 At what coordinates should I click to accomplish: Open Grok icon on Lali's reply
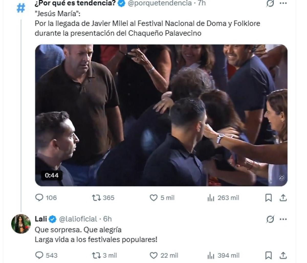(270, 219)
